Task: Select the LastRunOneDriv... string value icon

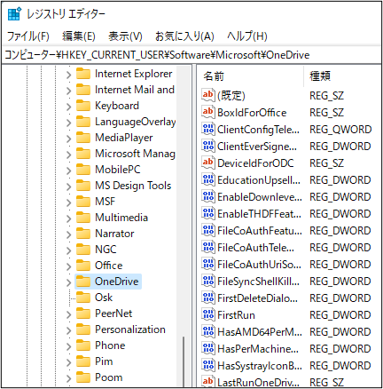Action: (x=208, y=381)
